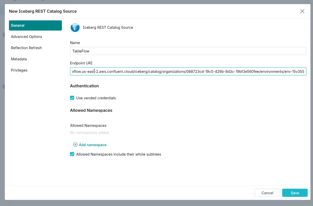Screen dimensions: 313x206
Task: Click the Endpoint URI label
Action: [81, 63]
